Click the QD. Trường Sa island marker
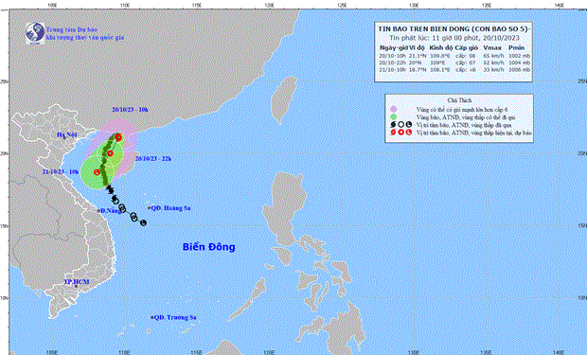The image size is (587, 355). (x=152, y=317)
